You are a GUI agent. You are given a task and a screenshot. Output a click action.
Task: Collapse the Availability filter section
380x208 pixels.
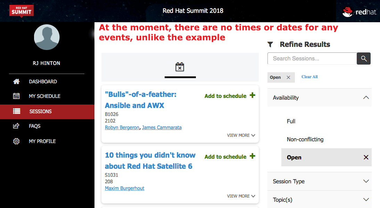point(365,98)
